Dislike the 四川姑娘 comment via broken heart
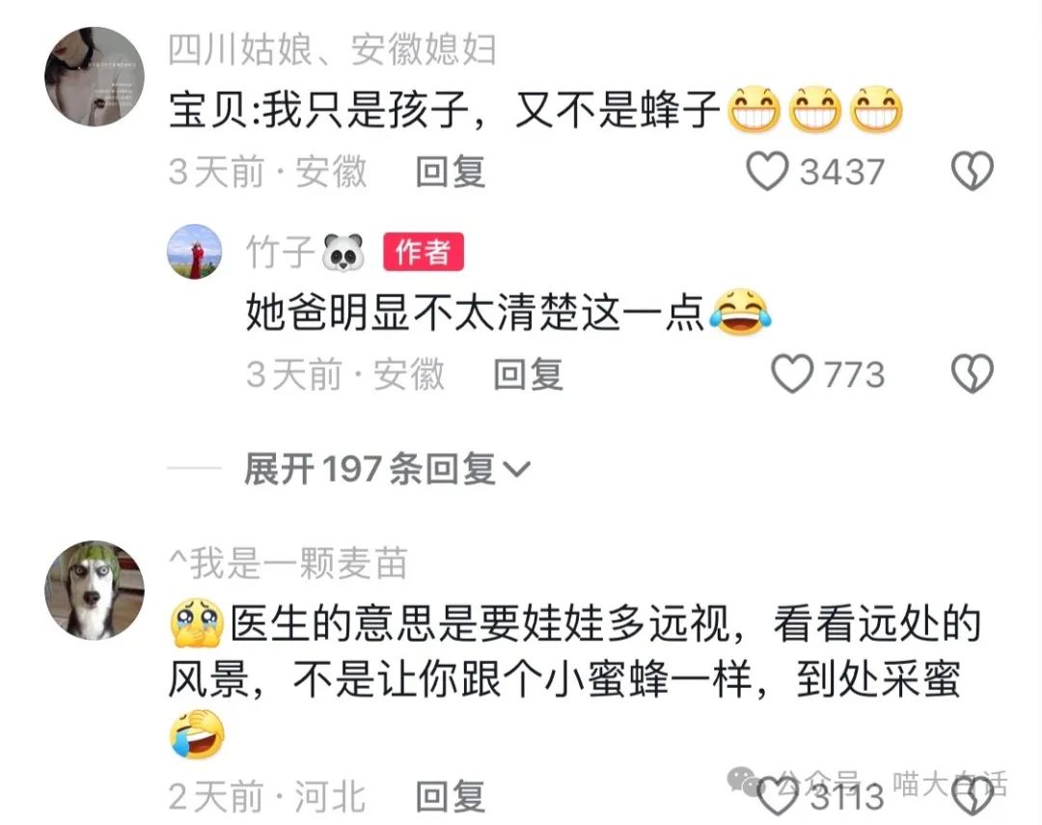Viewport: 1042px width, 825px height. click(x=973, y=171)
